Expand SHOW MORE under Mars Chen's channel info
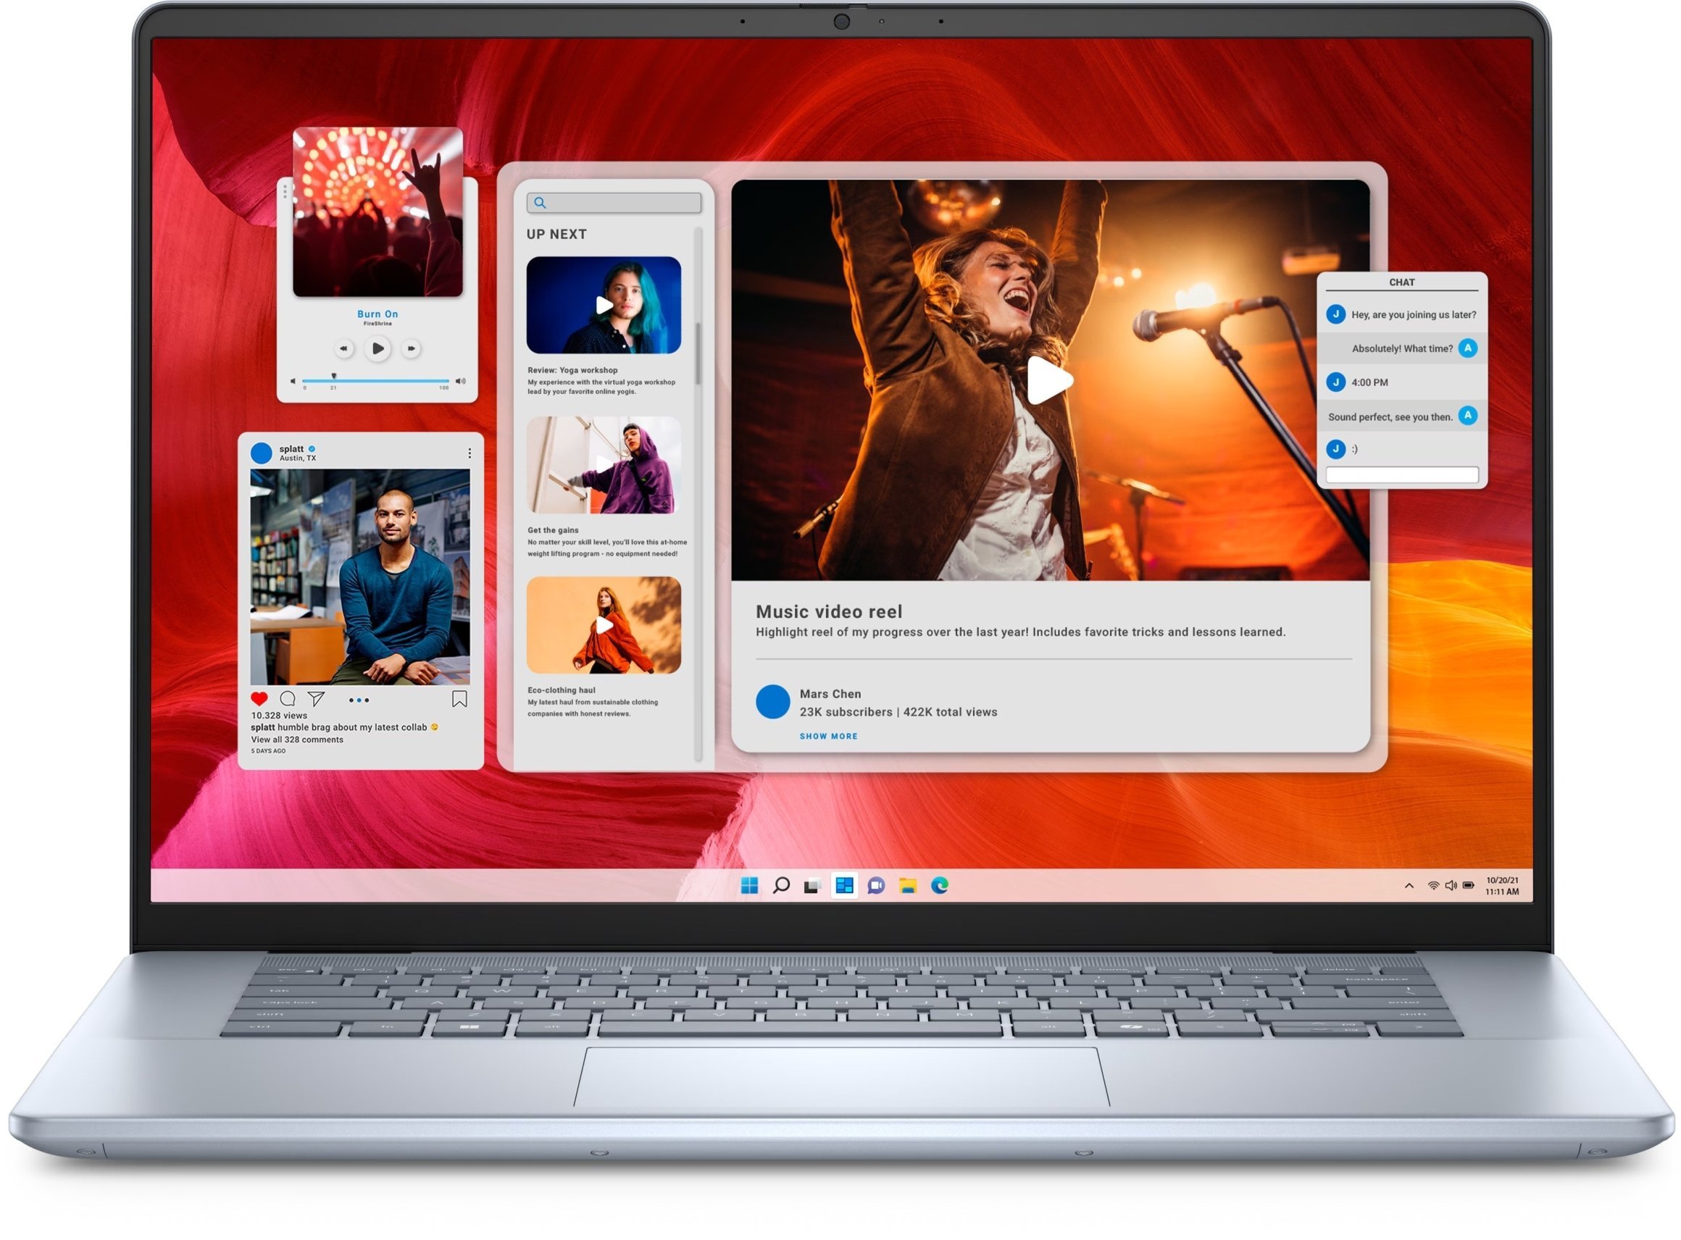This screenshot has height=1240, width=1681. pos(828,737)
